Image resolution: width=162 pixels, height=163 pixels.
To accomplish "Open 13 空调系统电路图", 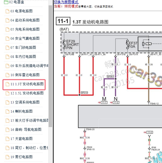I will [x=25, y=102].
